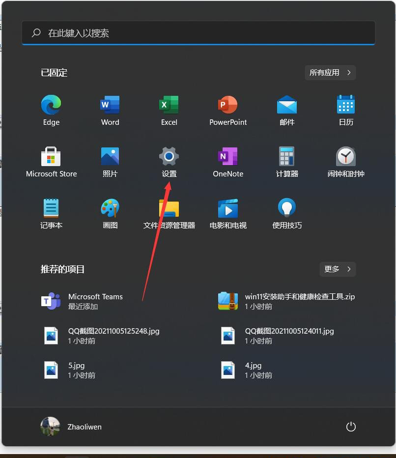Click the power button
Viewport: 396px width, 458px height.
(351, 427)
